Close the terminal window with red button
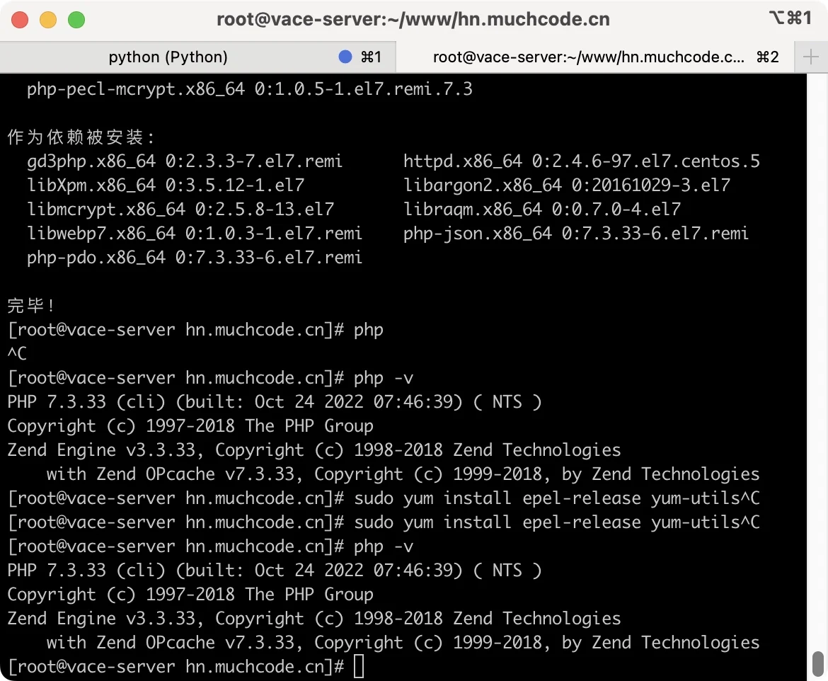 pyautogui.click(x=20, y=20)
